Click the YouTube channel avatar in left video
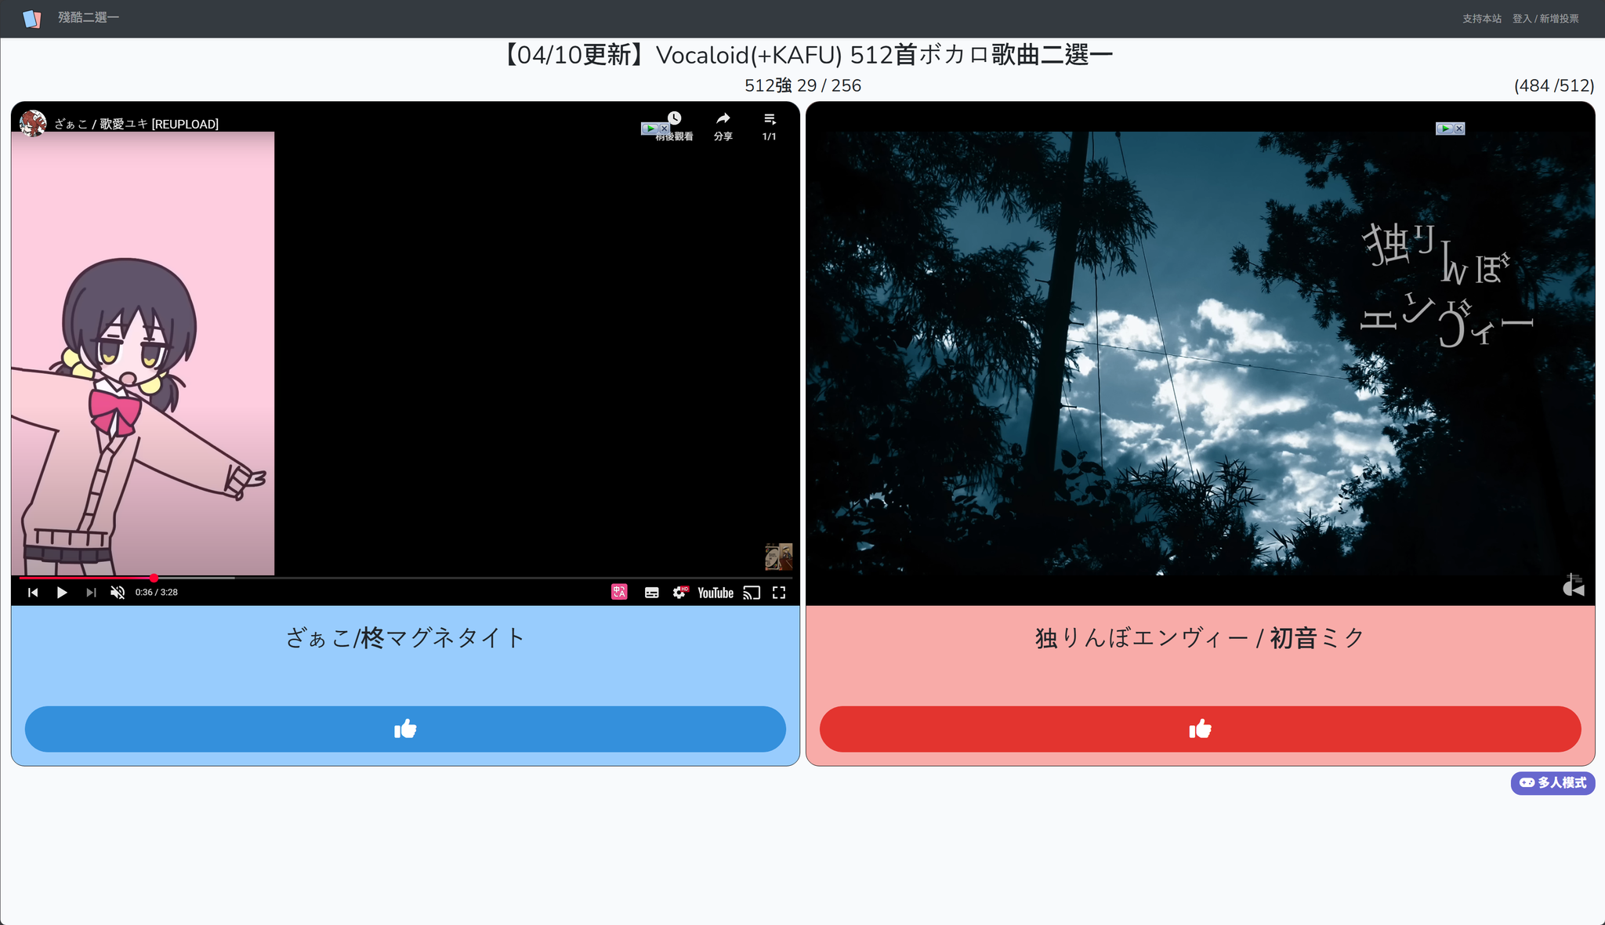The height and width of the screenshot is (925, 1605). click(x=33, y=123)
